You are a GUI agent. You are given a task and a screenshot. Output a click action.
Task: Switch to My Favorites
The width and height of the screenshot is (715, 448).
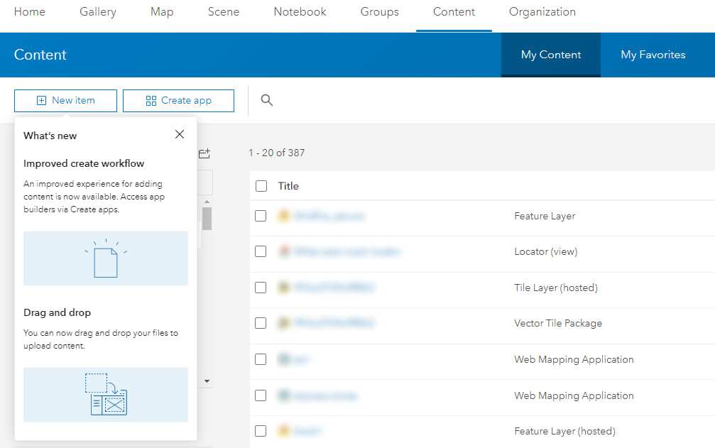[653, 55]
